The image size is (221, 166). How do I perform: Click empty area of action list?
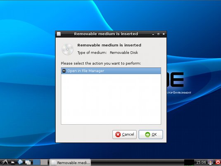pyautogui.click(x=111, y=99)
